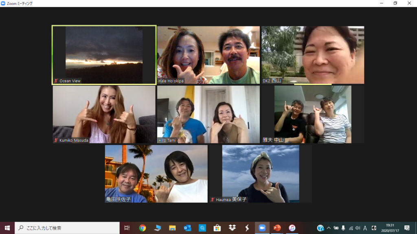
Task: Select the Haumea 美保子 video tile
Action: [x=261, y=174]
